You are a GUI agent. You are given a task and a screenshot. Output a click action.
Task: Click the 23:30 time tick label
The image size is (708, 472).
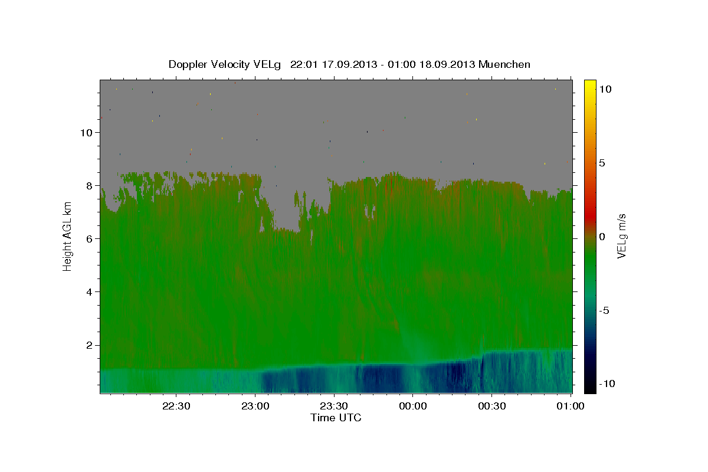click(333, 406)
